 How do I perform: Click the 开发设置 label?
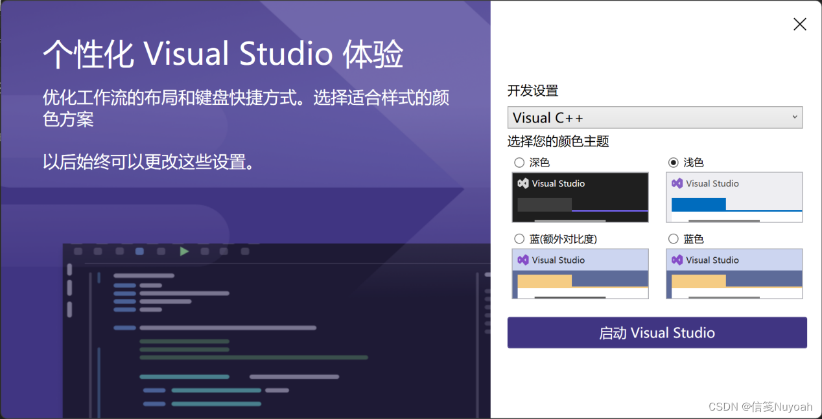pos(533,91)
